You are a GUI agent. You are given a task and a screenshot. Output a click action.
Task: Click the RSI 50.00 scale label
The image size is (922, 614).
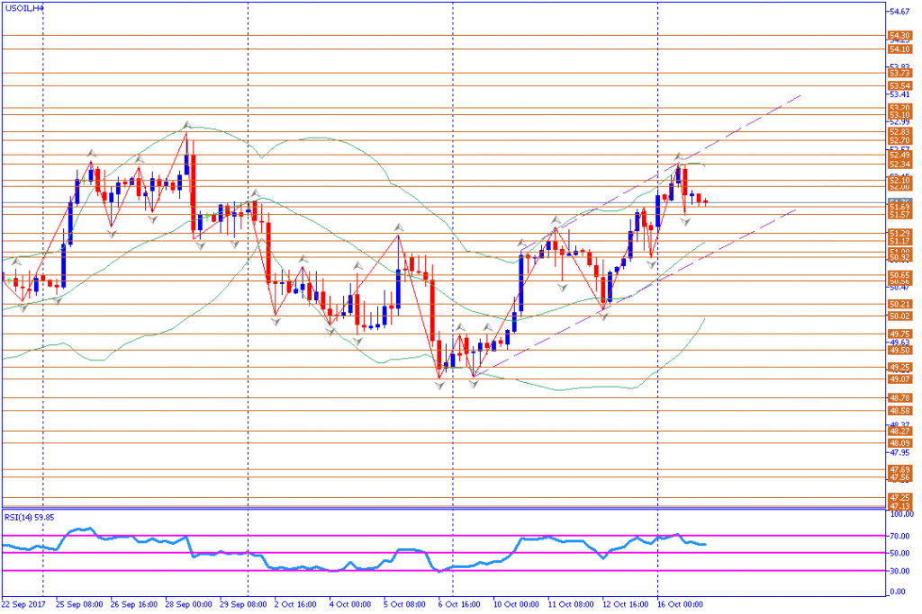pos(898,553)
